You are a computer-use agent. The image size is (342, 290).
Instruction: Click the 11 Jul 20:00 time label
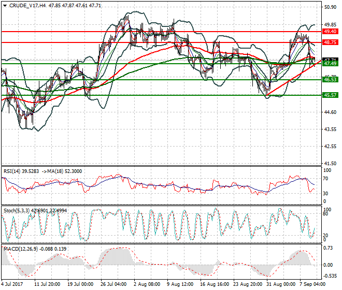47,284
